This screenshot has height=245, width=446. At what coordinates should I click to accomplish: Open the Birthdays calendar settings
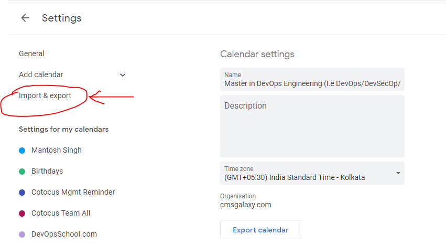(x=47, y=171)
